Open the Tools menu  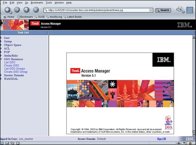coord(49,3)
